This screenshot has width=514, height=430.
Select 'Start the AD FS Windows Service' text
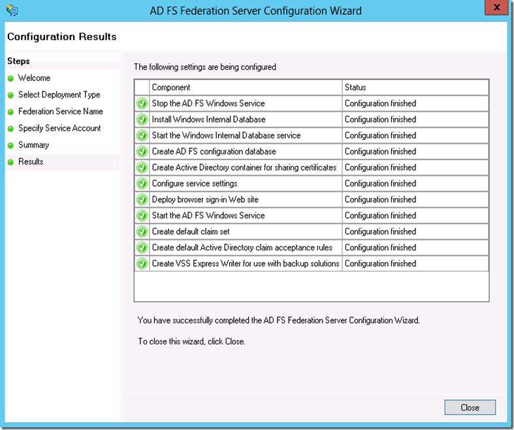point(208,216)
